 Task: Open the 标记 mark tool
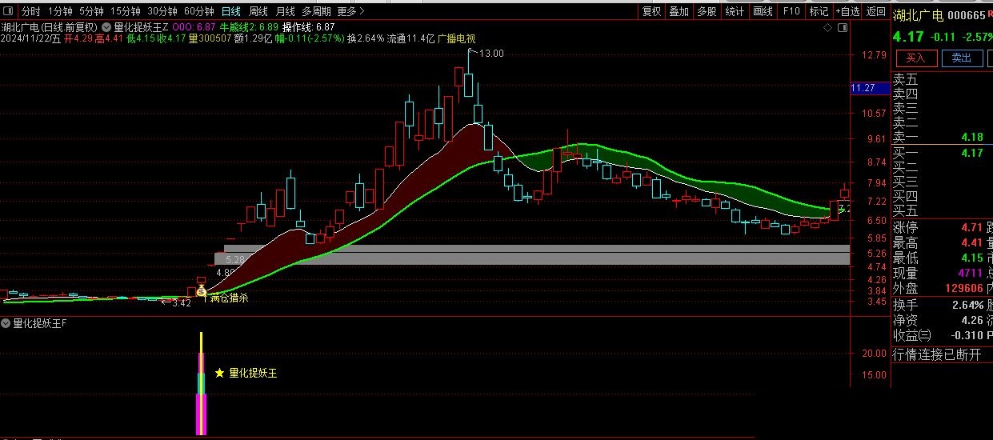click(819, 11)
